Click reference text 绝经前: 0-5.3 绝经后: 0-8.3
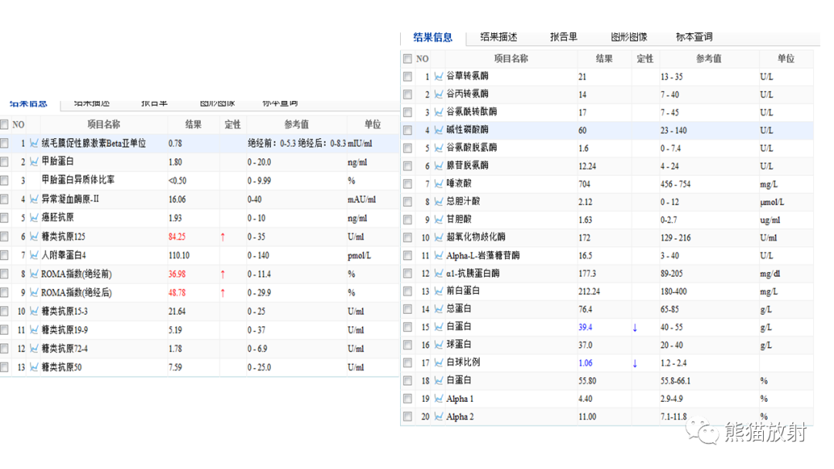The width and height of the screenshot is (834, 469). 297,143
